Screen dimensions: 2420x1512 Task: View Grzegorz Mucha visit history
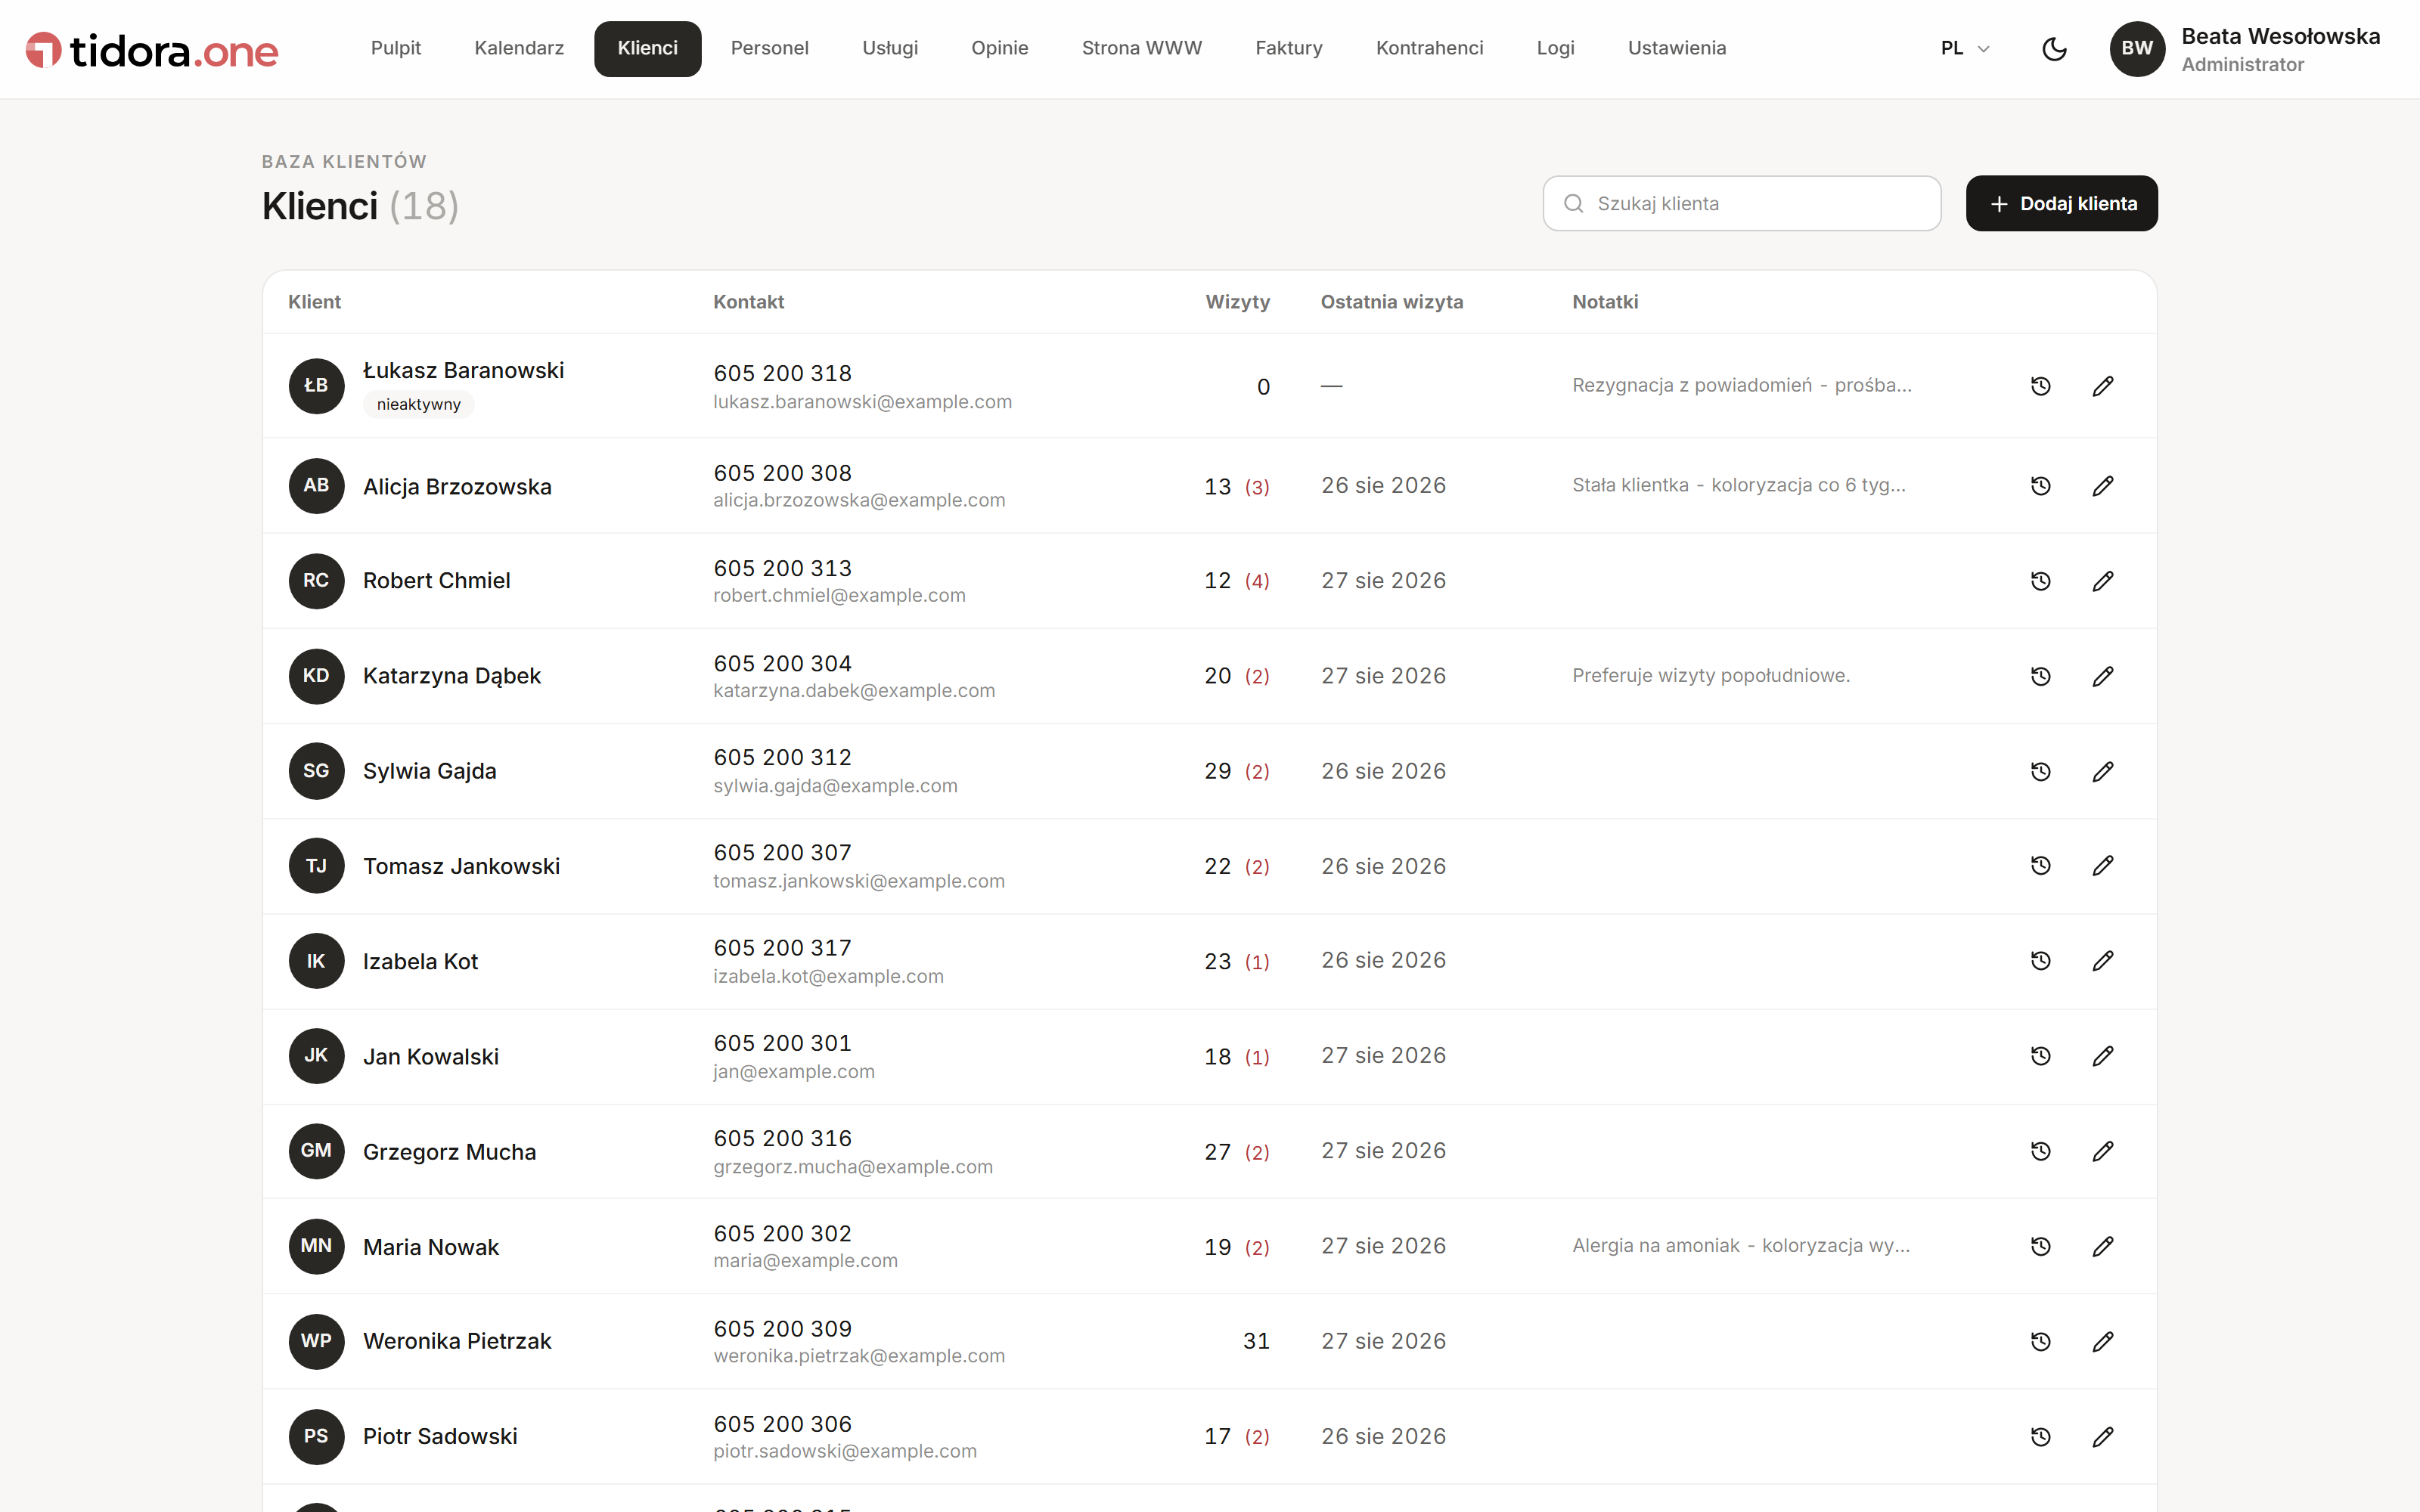(2041, 1151)
